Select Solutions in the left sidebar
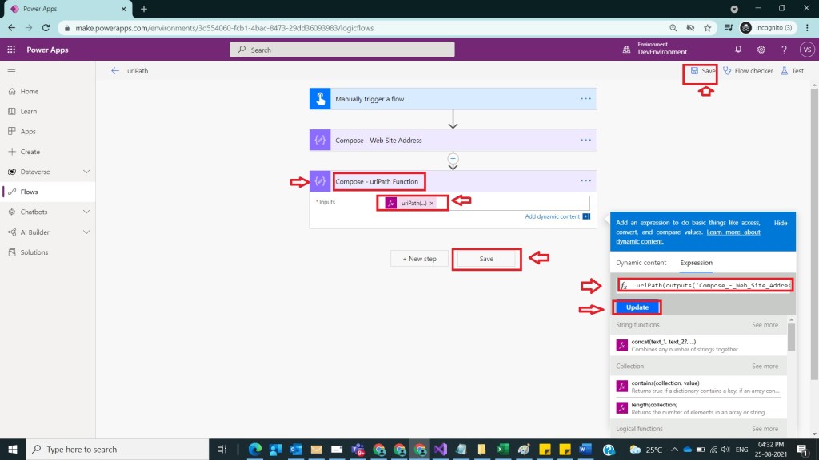The width and height of the screenshot is (819, 460). point(35,252)
